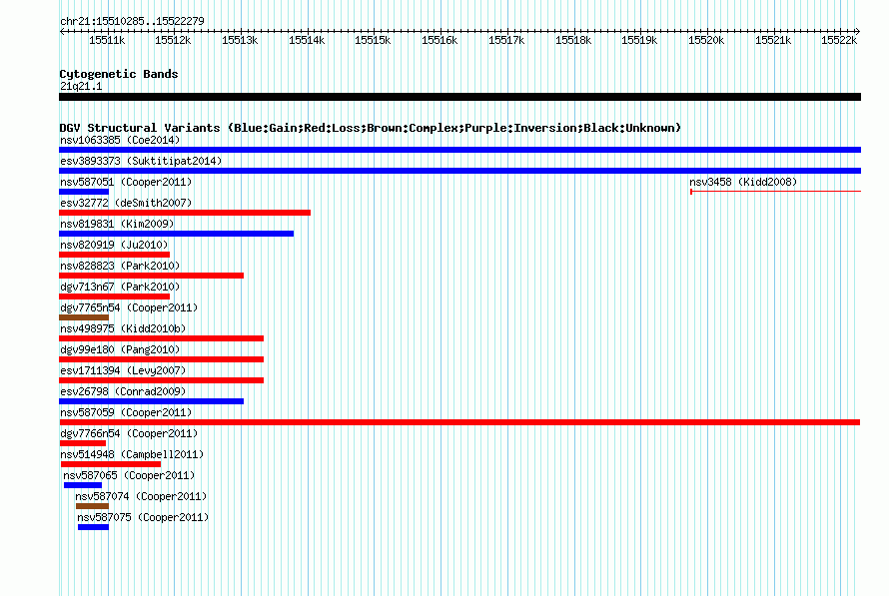This screenshot has width=889, height=596.
Task: Select the esv26798 blue gain bar
Action: tap(152, 401)
